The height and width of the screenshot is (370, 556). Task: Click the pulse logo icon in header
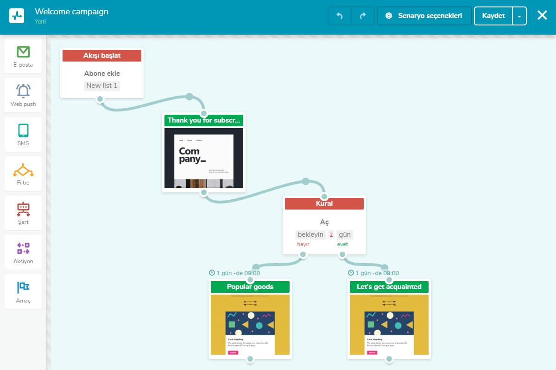tap(17, 15)
